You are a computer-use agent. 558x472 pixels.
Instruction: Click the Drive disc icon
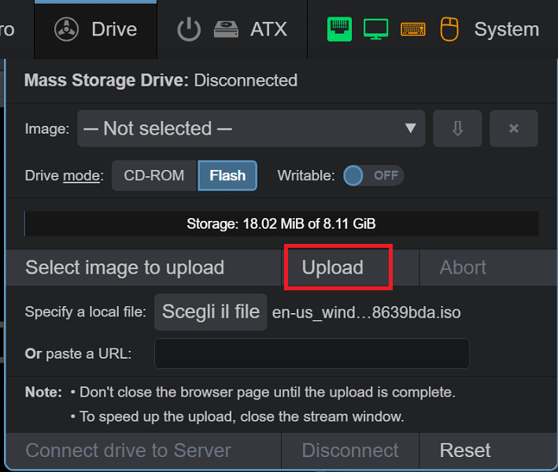click(66, 29)
